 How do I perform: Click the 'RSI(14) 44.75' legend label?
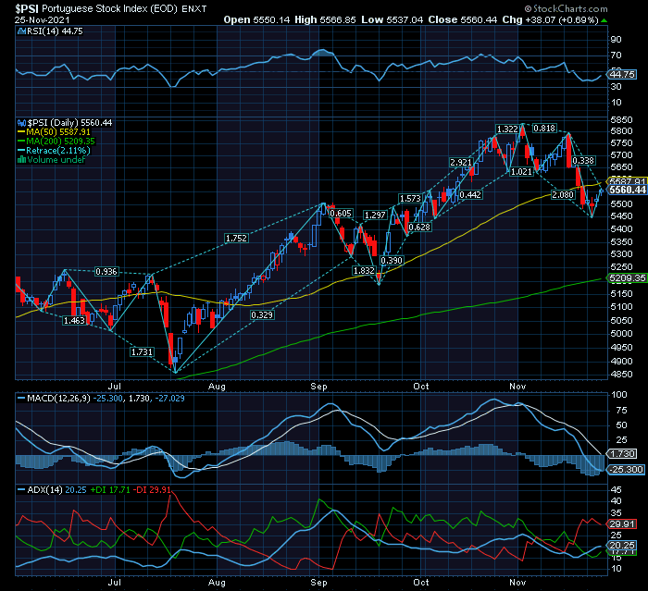[55, 31]
